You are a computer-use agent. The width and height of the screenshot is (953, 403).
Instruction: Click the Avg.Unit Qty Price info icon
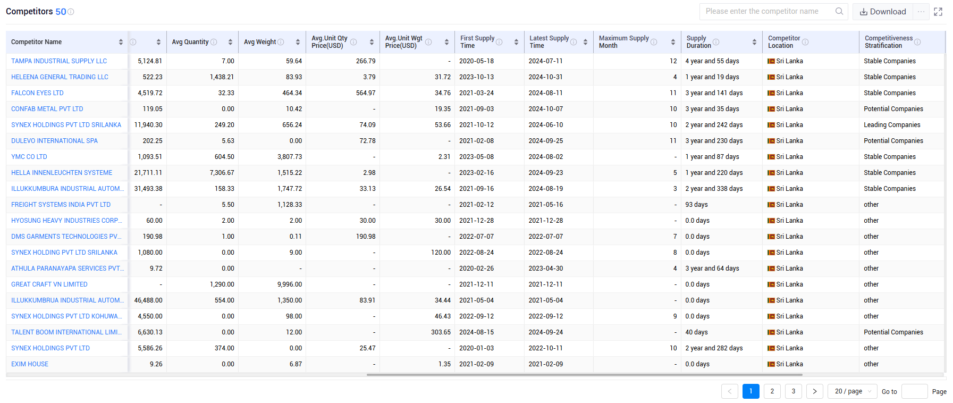[353, 42]
